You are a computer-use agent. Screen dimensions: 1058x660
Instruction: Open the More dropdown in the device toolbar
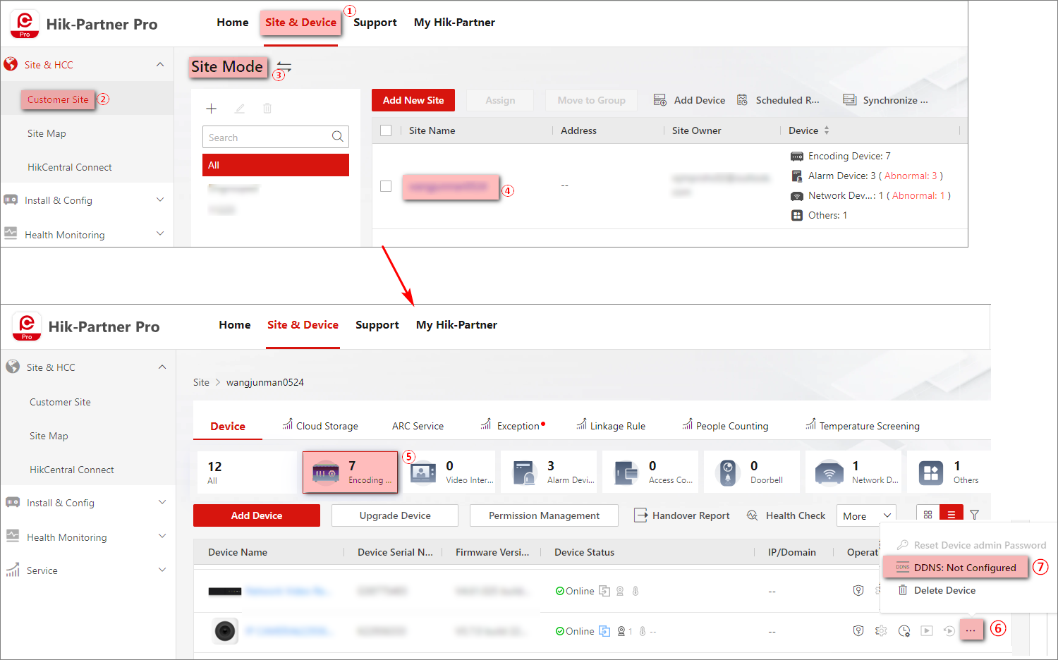(x=867, y=515)
